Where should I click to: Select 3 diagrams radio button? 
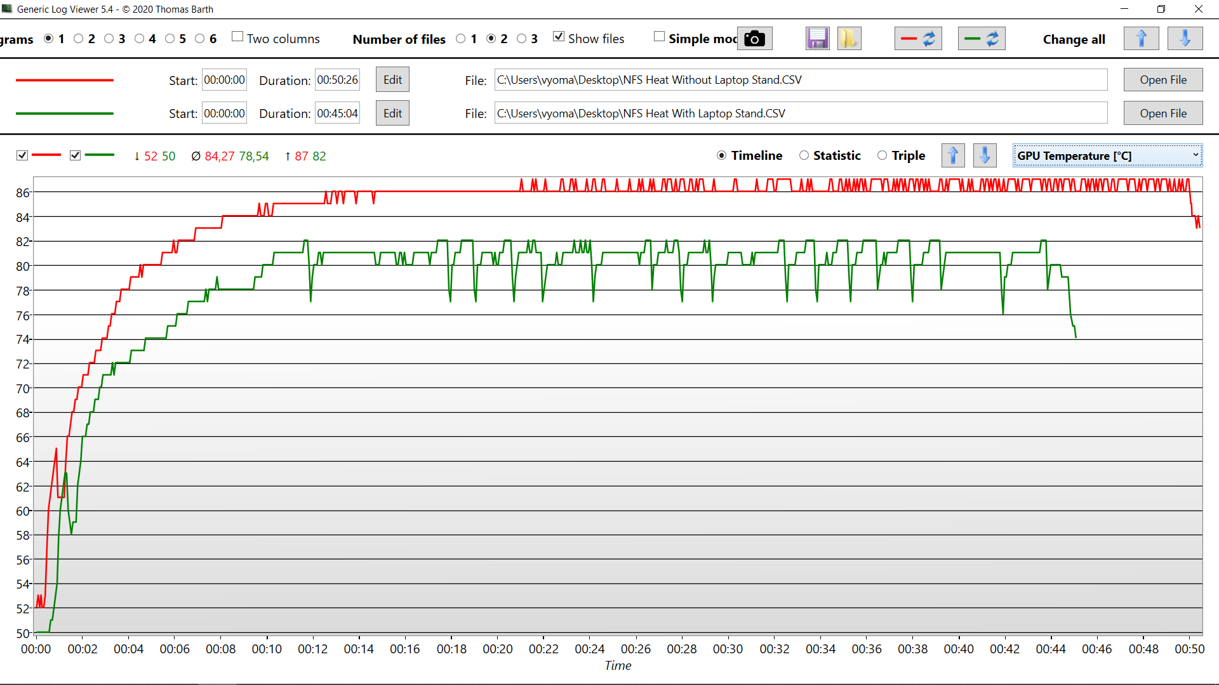(109, 39)
